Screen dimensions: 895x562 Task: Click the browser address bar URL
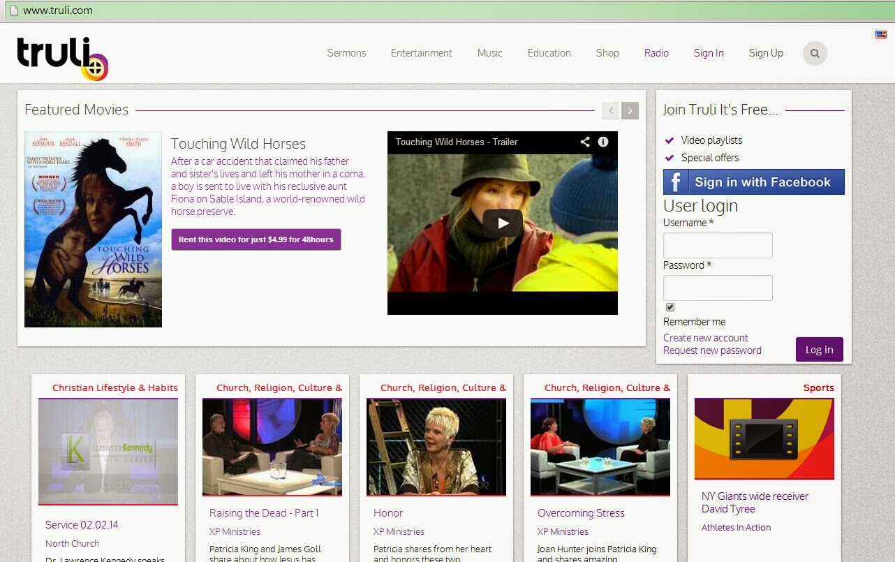coord(57,10)
